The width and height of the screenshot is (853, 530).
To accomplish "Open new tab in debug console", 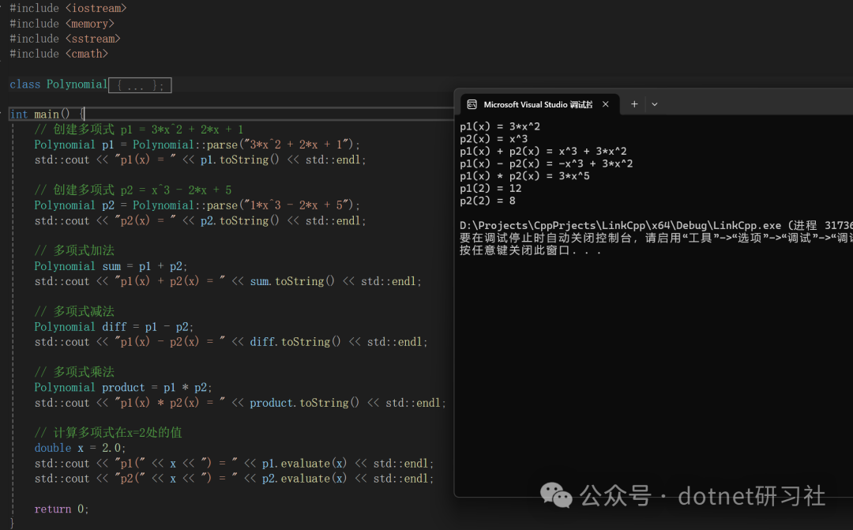I will point(634,104).
